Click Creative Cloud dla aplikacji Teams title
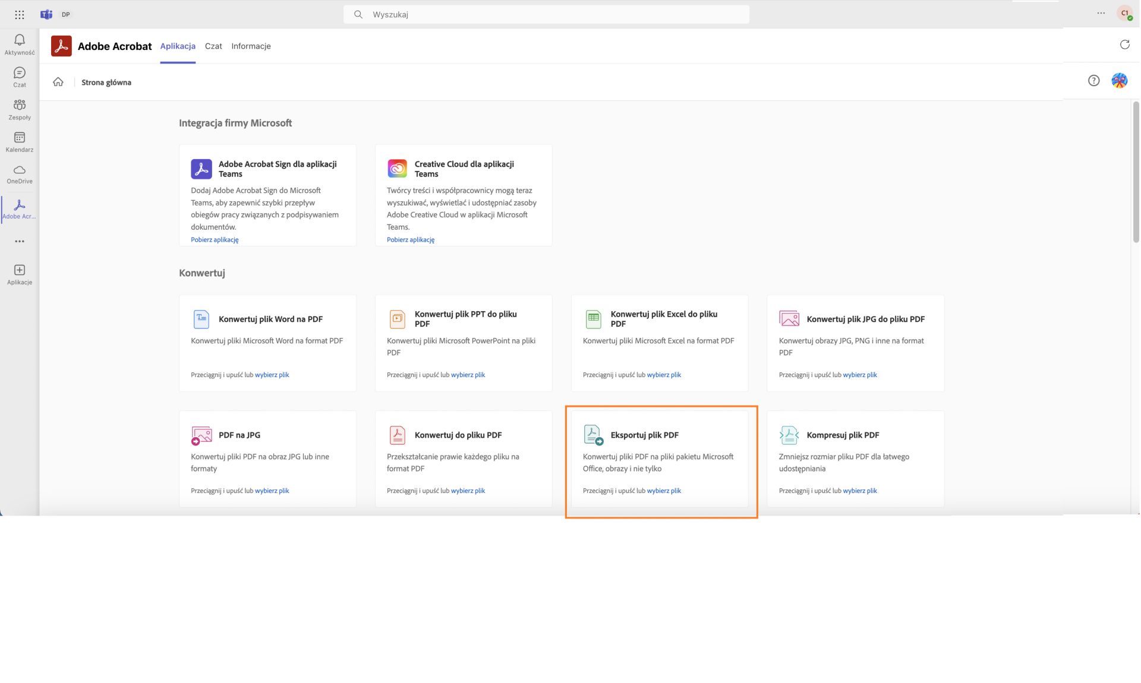Image resolution: width=1141 pixels, height=683 pixels. point(464,169)
